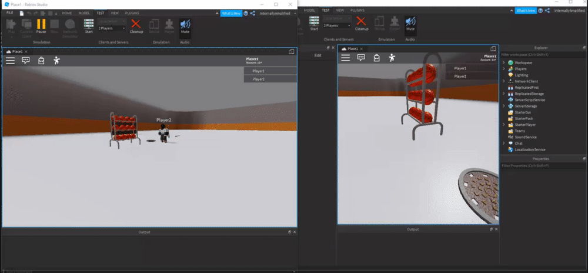Switch to the MODEL tab in right window

[x=309, y=11]
